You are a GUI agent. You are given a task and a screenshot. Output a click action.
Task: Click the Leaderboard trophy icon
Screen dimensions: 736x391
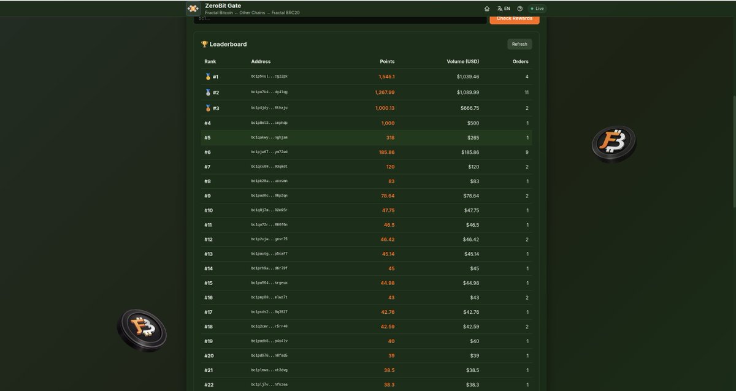(x=205, y=44)
